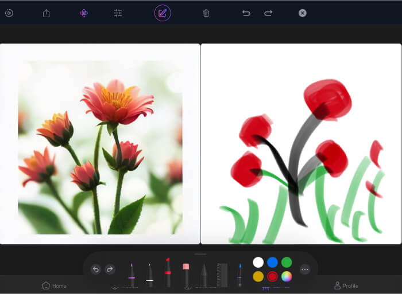Select the red marker tool
This screenshot has height=294, width=402.
pos(168,273)
